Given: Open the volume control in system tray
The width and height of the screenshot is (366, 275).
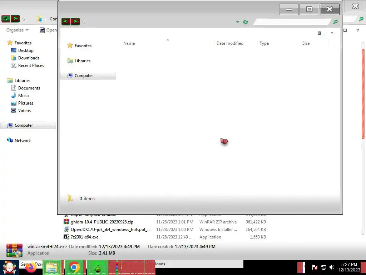Looking at the screenshot, I should click(332, 267).
